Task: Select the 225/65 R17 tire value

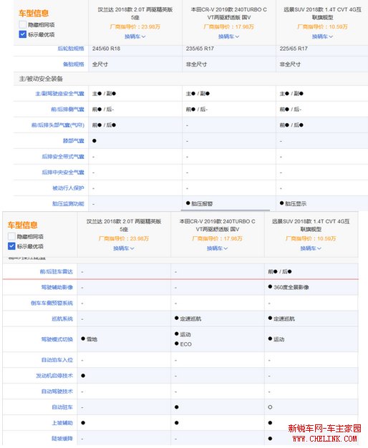Action: coord(294,49)
